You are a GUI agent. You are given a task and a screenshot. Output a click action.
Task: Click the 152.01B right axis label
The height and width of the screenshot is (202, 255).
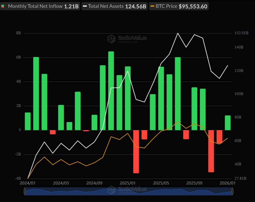[241, 33]
